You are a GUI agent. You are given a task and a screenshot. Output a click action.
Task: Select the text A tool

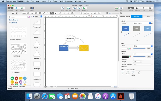(x=32, y=13)
